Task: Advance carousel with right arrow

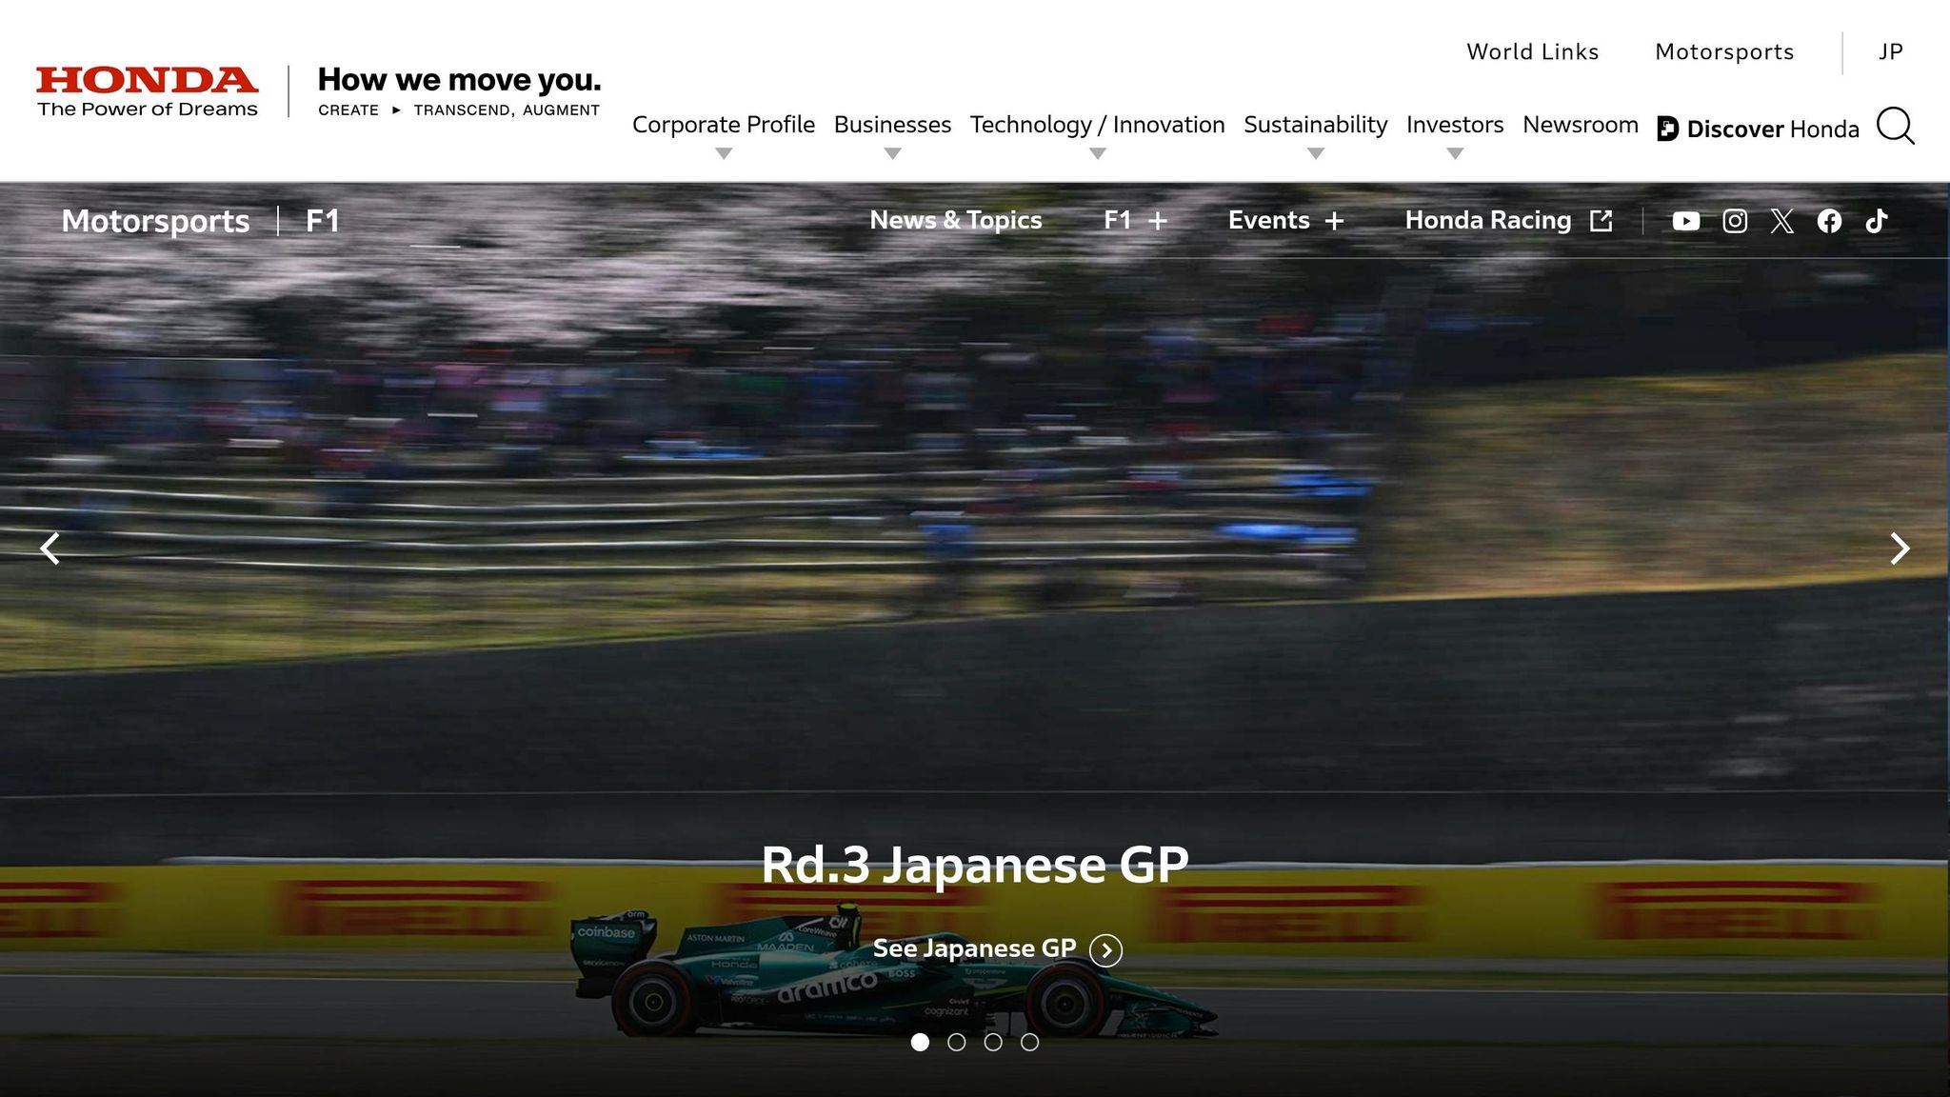Action: coord(1900,548)
